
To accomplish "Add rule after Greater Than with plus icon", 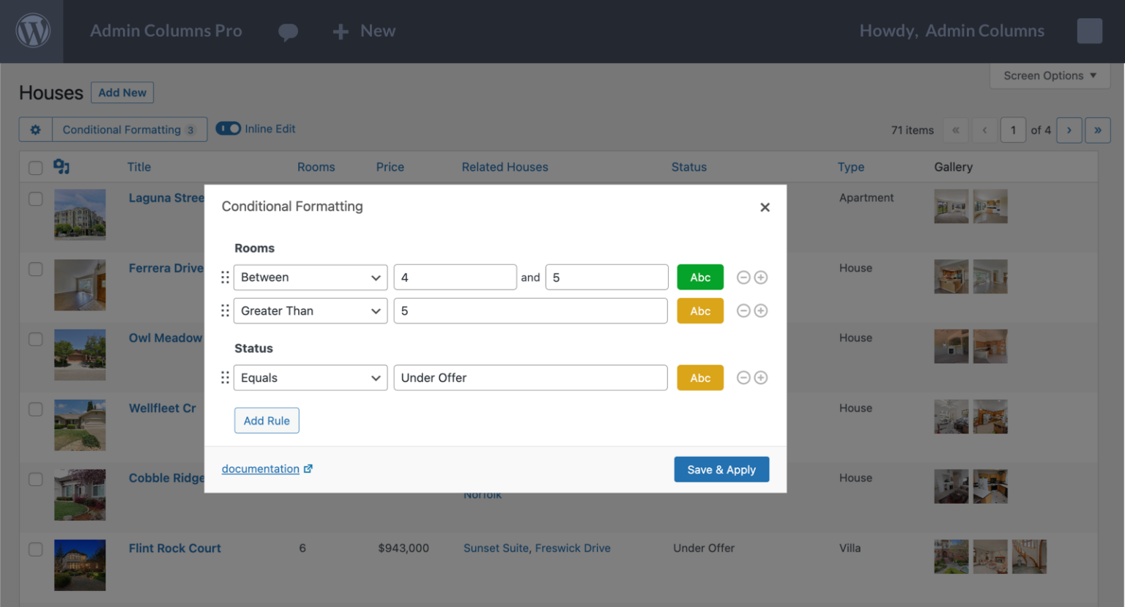I will click(x=761, y=311).
